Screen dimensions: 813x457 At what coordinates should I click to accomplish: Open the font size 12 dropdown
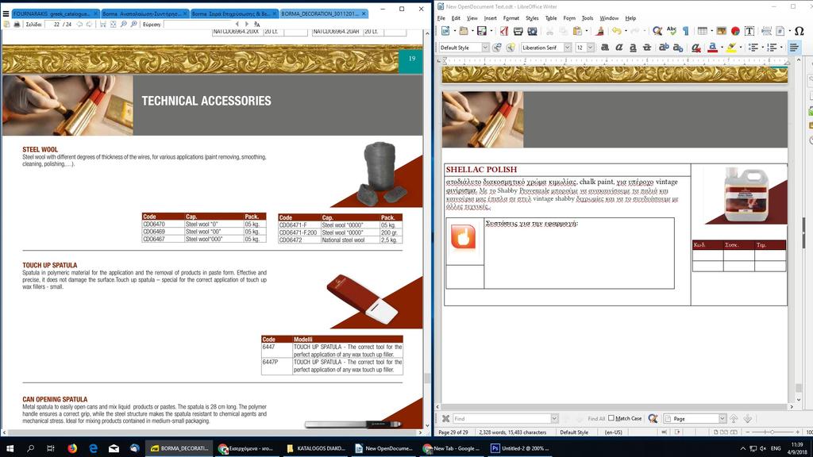(590, 48)
